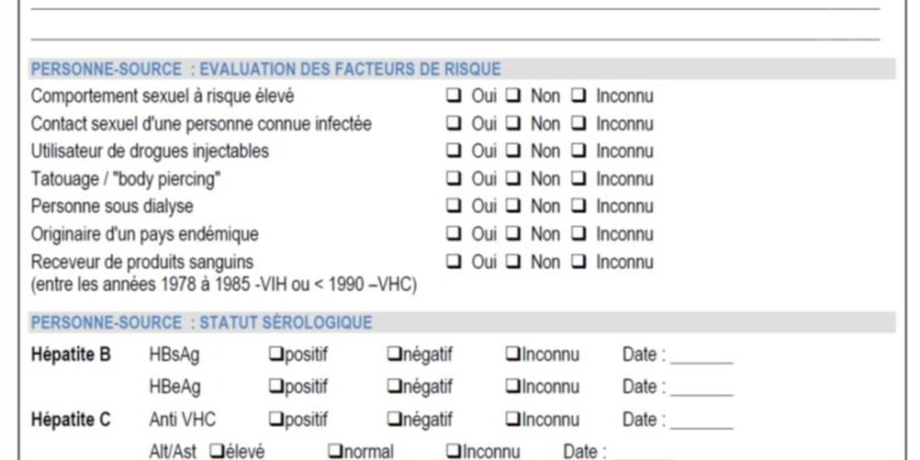Check Inconnu for Originaire d'un pays endémique

[x=578, y=235]
